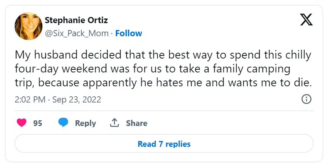
Task: Click the X logo icon
Action: click(306, 19)
